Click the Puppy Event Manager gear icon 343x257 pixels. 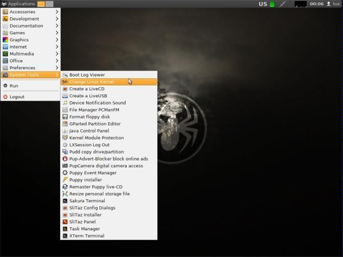[65, 173]
